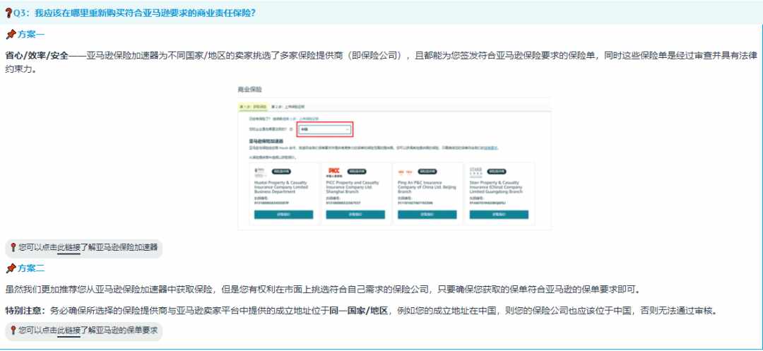Viewport: 763px width, 351px height.
Task: Click the teal button under Huatai Property card
Action: 284,215
